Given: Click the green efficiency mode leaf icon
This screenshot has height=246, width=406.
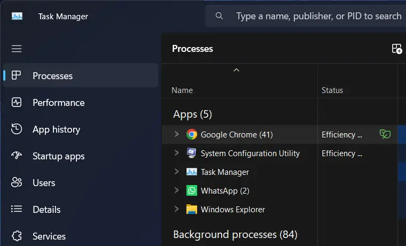Looking at the screenshot, I should 385,134.
